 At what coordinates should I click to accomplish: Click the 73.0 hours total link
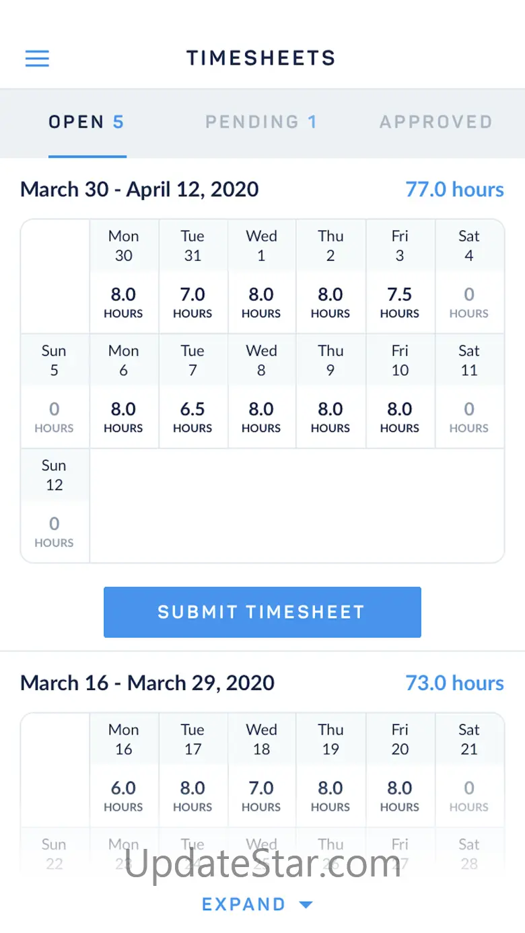click(454, 683)
